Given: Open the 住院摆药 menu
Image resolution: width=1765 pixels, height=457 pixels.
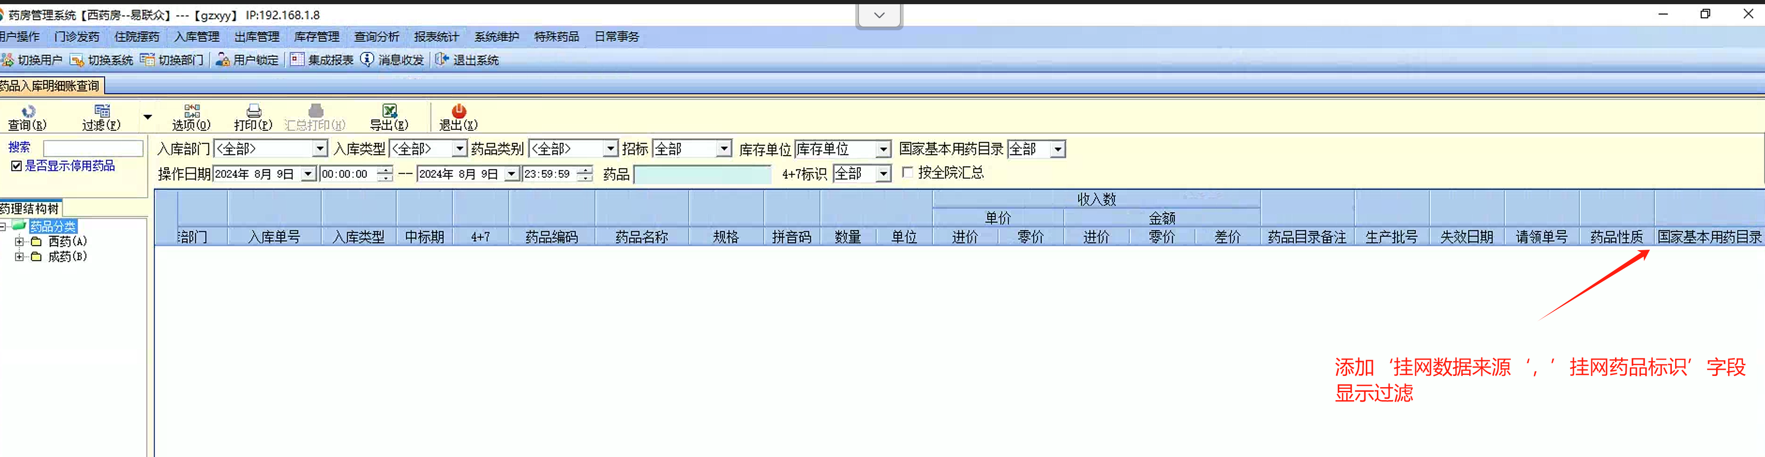Looking at the screenshot, I should 137,37.
